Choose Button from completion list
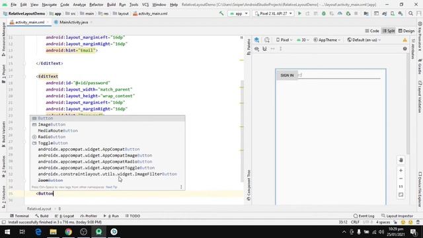Image resolution: width=423 pixels, height=238 pixels. 107,118
